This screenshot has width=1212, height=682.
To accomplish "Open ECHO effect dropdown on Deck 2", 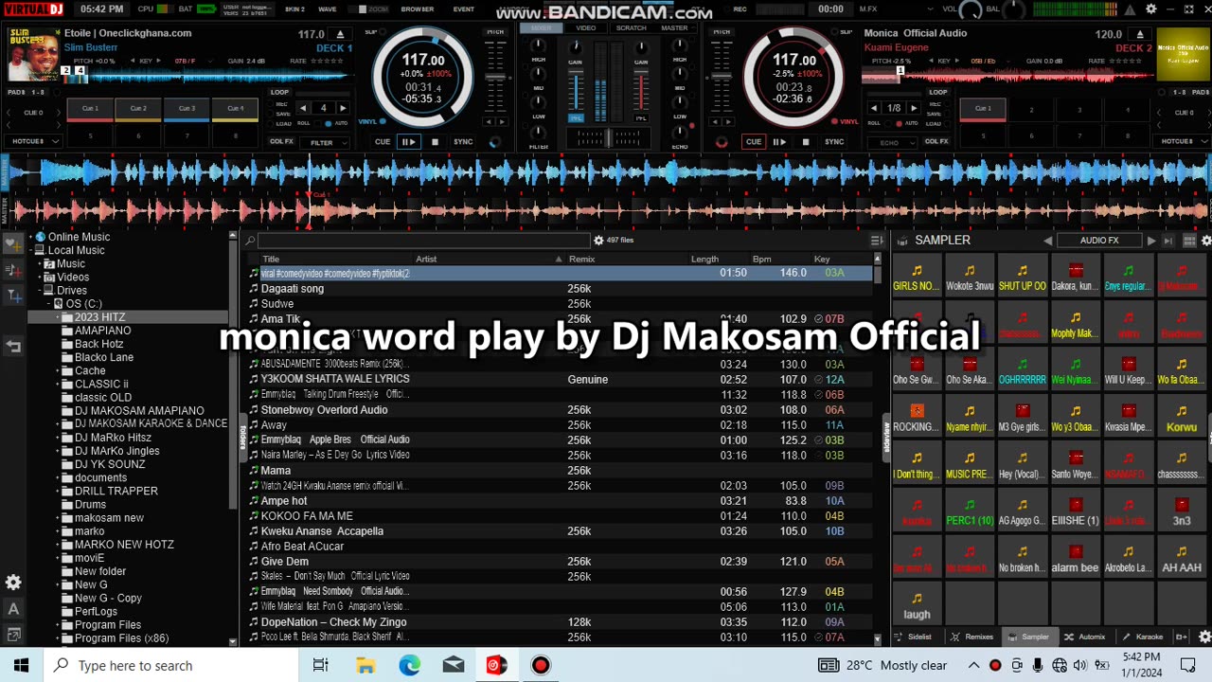I will [x=894, y=143].
